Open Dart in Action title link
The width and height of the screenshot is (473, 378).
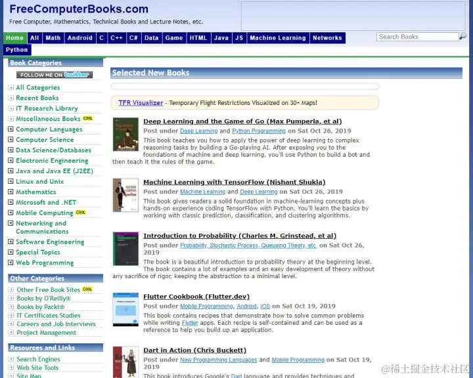[x=195, y=350]
